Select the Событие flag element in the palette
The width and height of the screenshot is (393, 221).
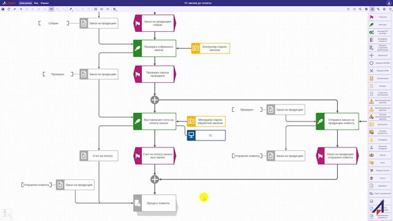point(379,17)
